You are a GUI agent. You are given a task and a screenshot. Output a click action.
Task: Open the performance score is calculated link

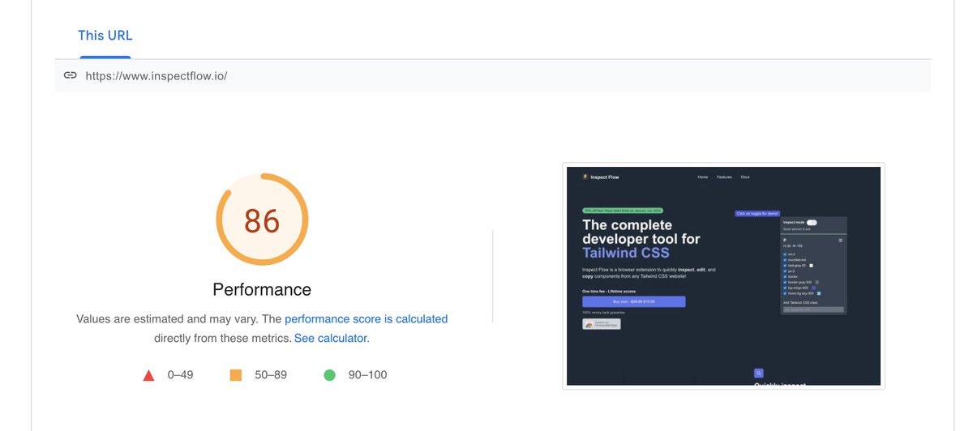coord(366,319)
